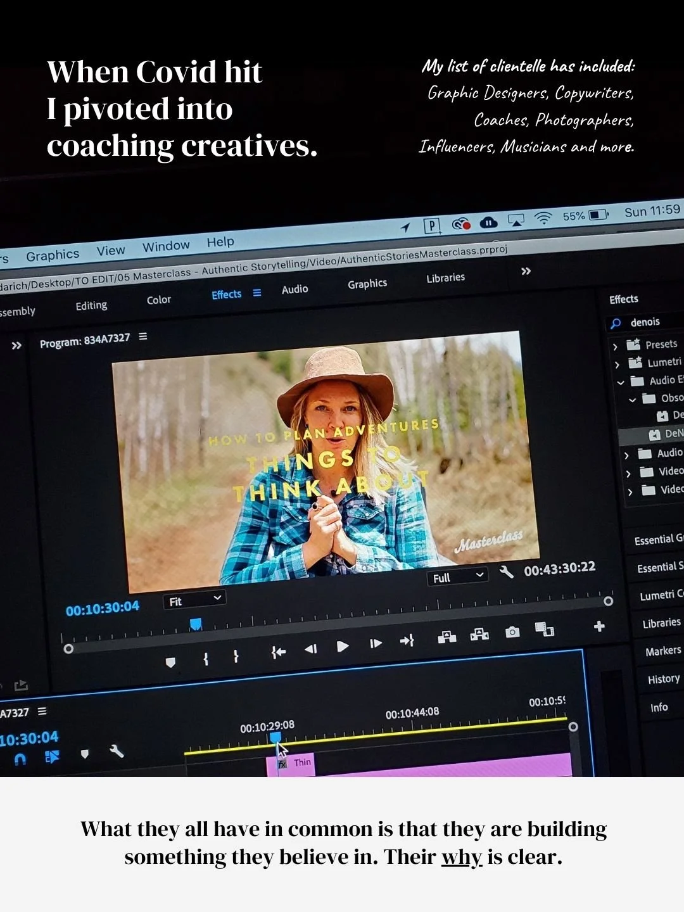Add a marker from the timeline toolbar
The height and width of the screenshot is (912, 684).
85,754
